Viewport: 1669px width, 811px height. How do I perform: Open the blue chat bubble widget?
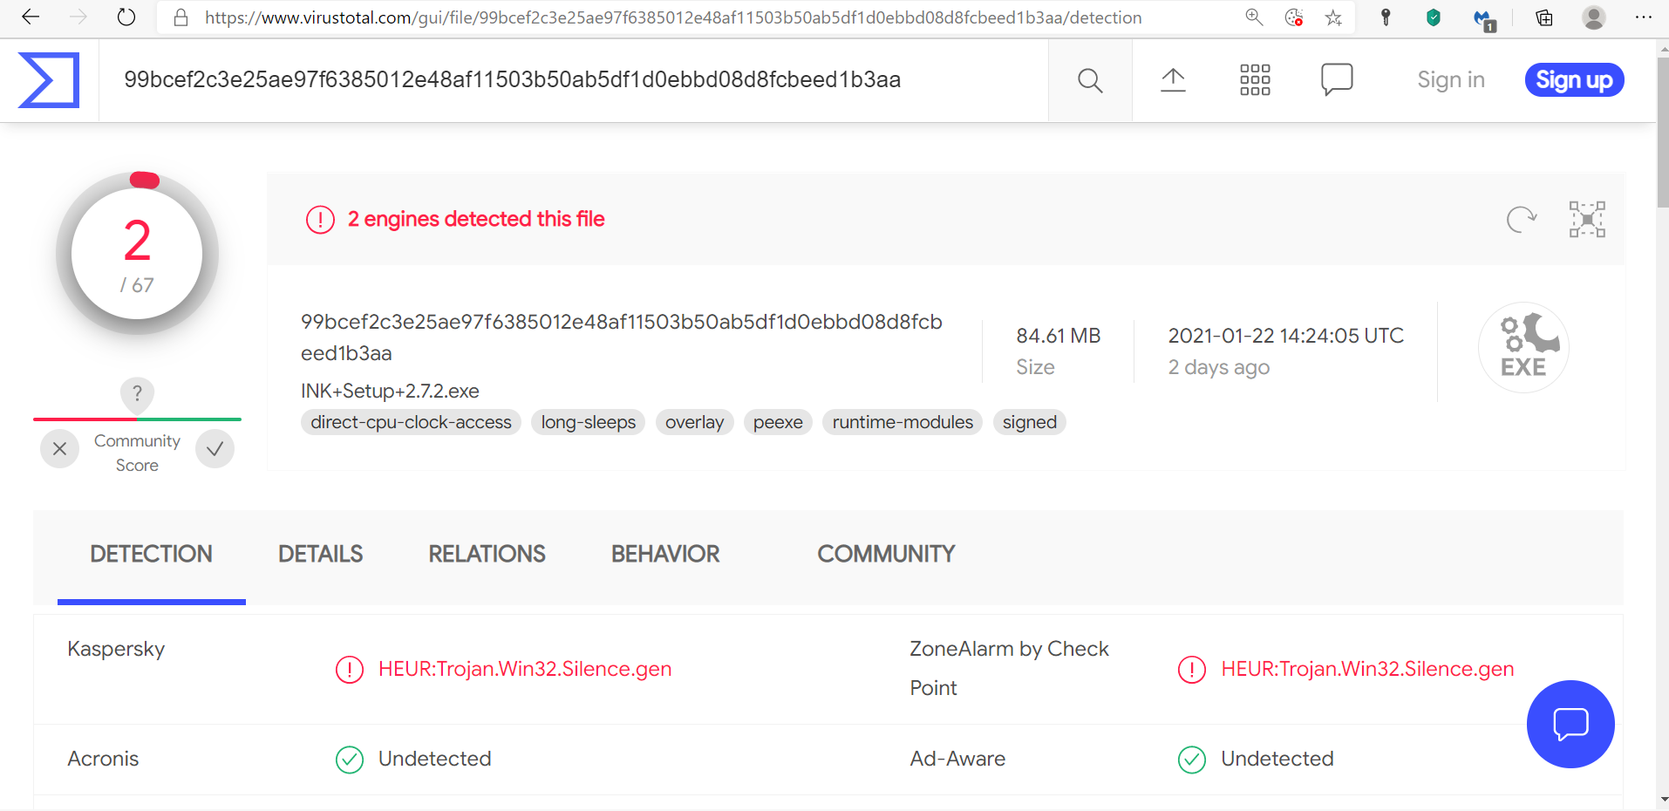coord(1570,724)
